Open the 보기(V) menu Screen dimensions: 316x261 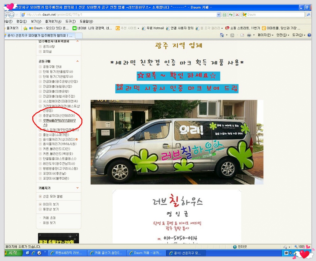[36, 21]
